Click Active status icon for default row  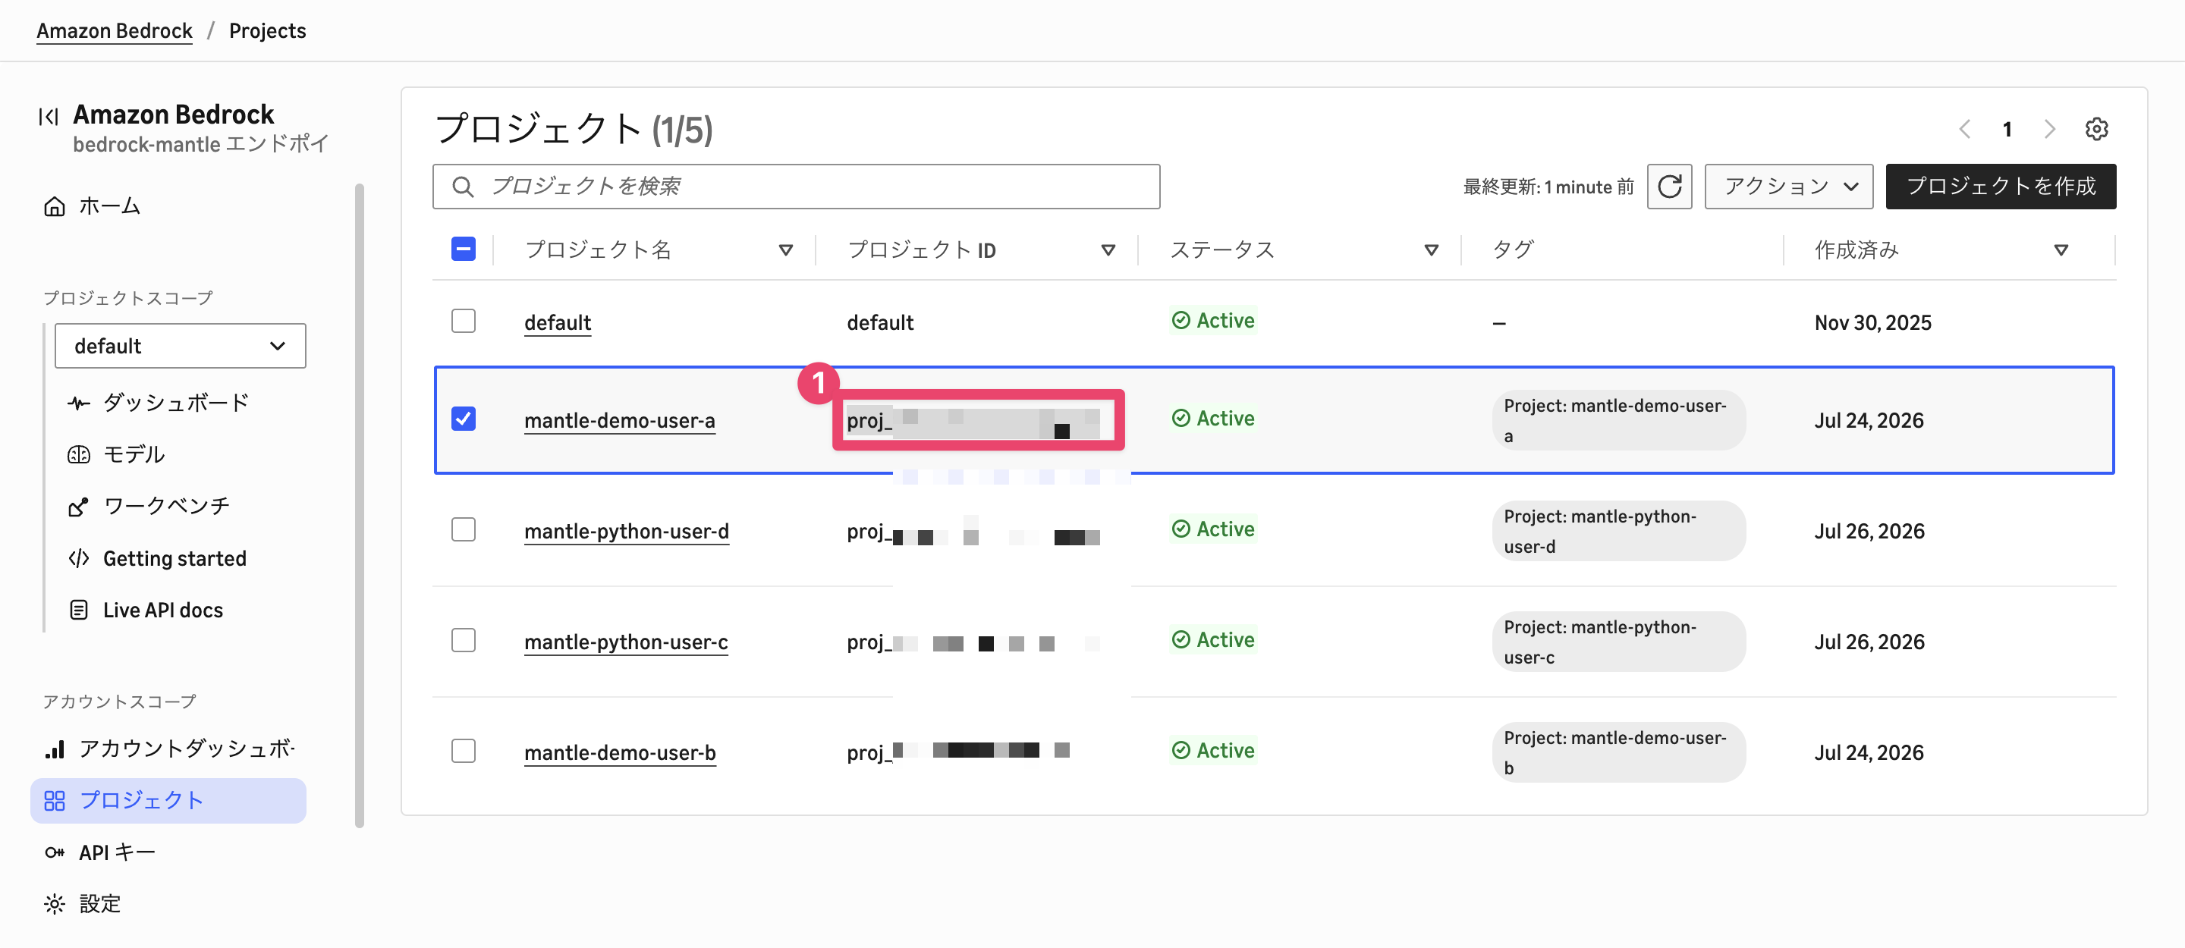[1180, 321]
